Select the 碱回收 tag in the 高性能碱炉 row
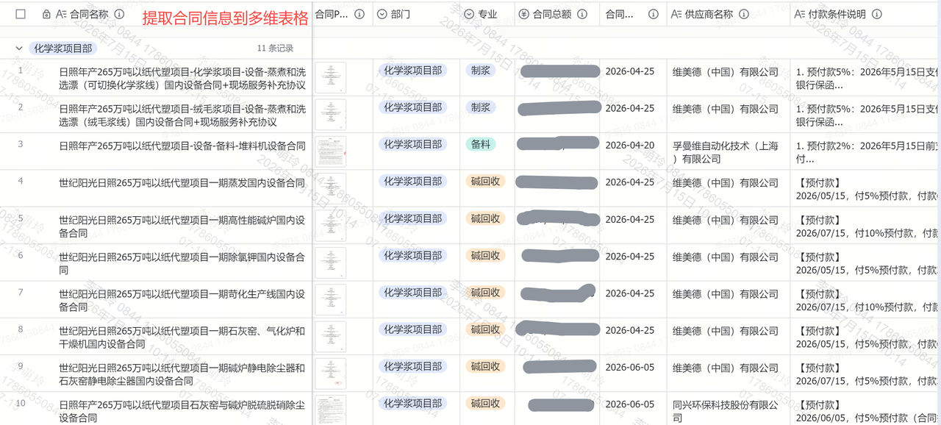 (x=485, y=218)
